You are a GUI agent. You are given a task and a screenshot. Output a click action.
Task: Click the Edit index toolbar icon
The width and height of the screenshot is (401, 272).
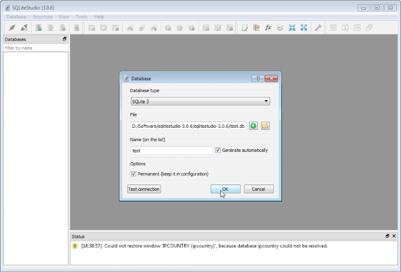pyautogui.click(x=142, y=28)
